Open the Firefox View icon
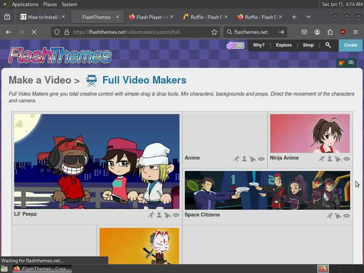Screen dimensions: 364x273 click(x=7, y=17)
